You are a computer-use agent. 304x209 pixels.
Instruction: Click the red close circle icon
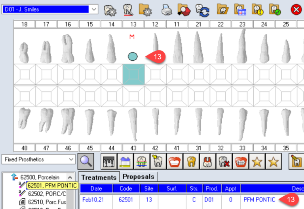(296, 10)
